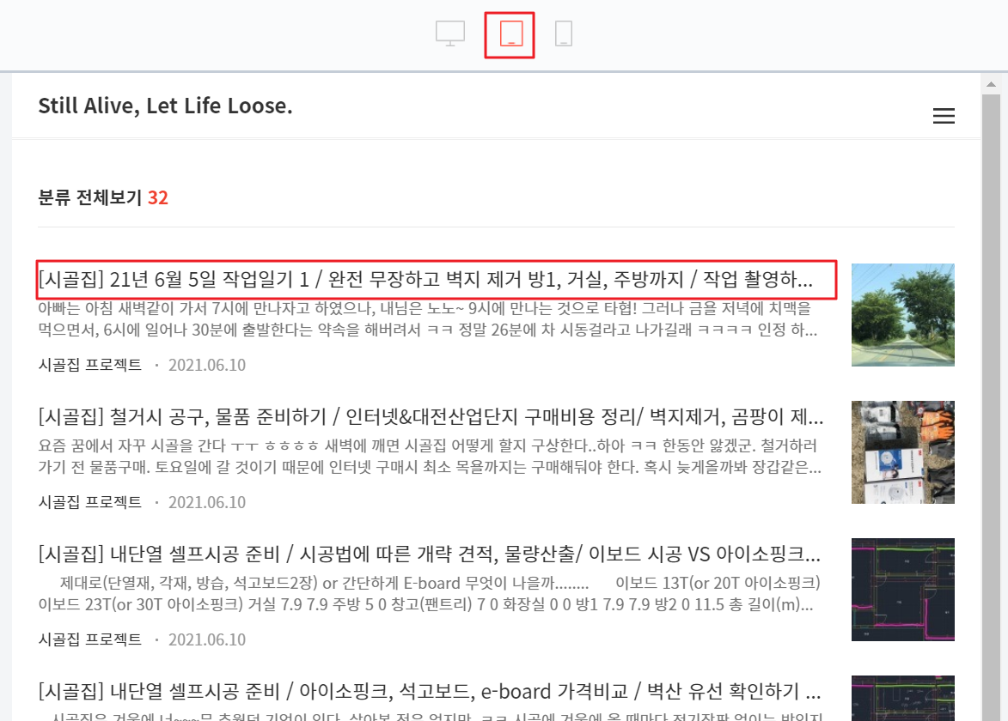Switch to mobile phone preview icon
The height and width of the screenshot is (721, 1008).
coord(564,34)
